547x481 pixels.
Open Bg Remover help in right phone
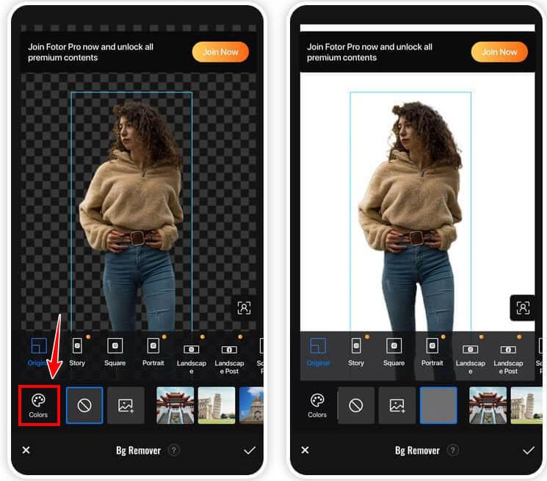[x=453, y=450]
